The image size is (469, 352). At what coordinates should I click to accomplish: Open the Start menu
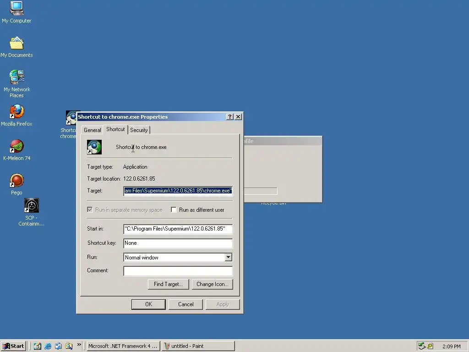click(x=14, y=346)
